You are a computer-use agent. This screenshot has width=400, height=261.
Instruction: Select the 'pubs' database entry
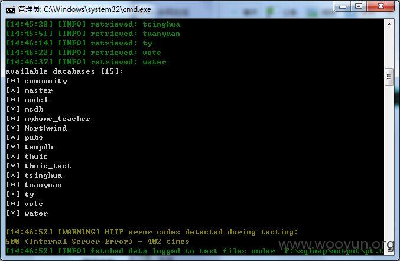click(x=24, y=138)
